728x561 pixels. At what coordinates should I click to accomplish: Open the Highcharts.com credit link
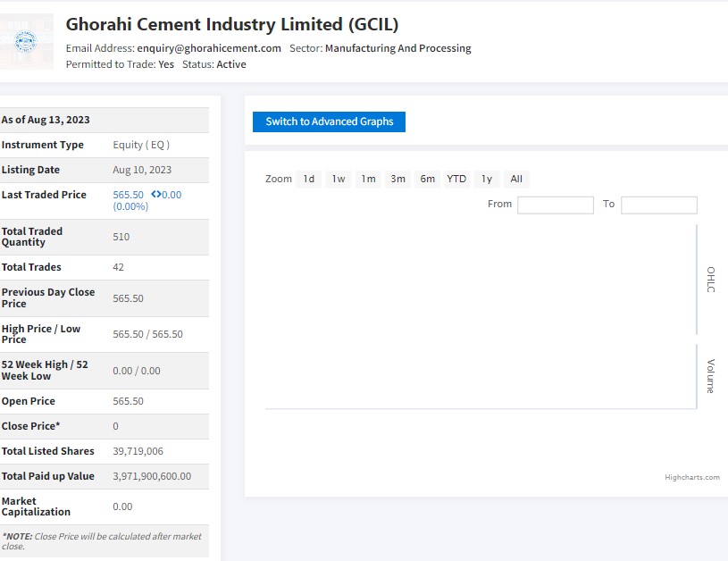point(691,477)
